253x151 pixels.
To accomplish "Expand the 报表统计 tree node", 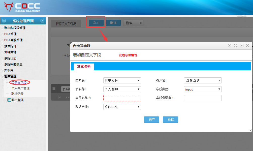I will pyautogui.click(x=2, y=46).
